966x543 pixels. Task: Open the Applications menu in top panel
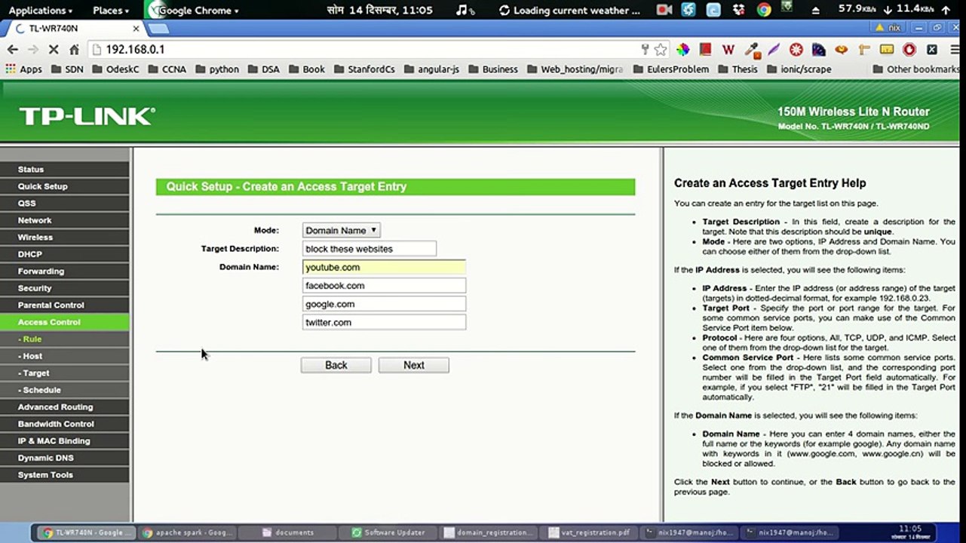[40, 11]
